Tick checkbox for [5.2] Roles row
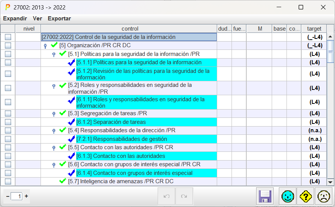The height and width of the screenshot is (207, 335). tap(8, 88)
